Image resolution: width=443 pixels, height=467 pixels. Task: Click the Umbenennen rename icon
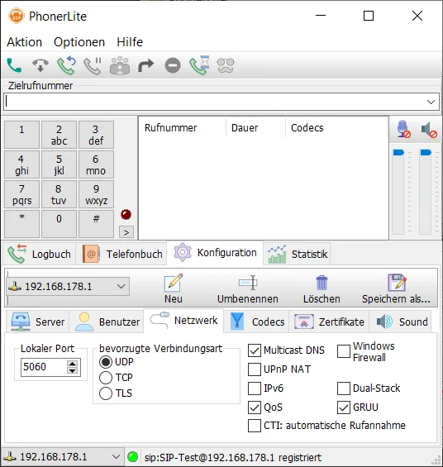(x=248, y=283)
